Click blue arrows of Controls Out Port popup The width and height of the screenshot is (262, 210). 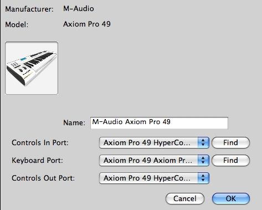point(203,178)
